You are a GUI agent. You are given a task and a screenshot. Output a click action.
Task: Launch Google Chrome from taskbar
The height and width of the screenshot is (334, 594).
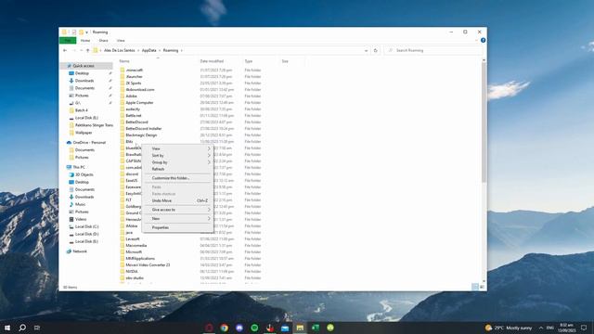coord(225,328)
